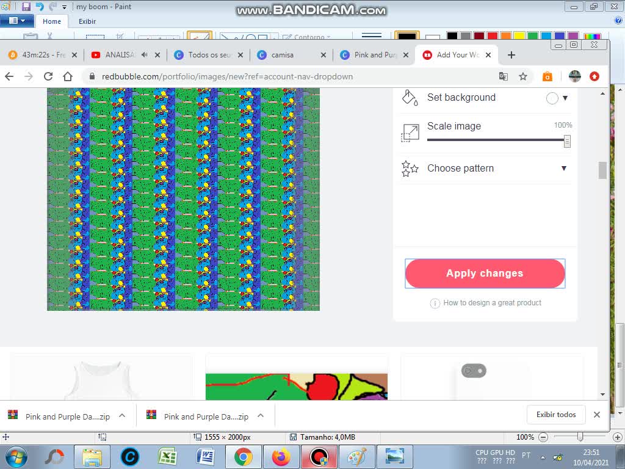Screen dimensions: 625x469
Task: Click the Apply changes button
Action: click(485, 274)
